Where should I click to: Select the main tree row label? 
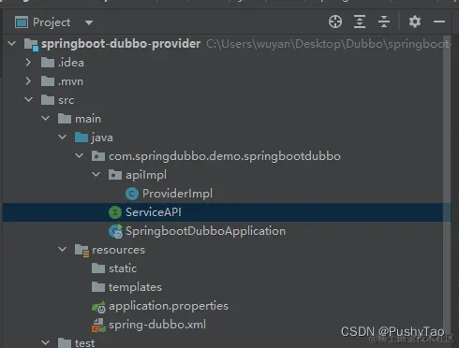click(x=88, y=119)
